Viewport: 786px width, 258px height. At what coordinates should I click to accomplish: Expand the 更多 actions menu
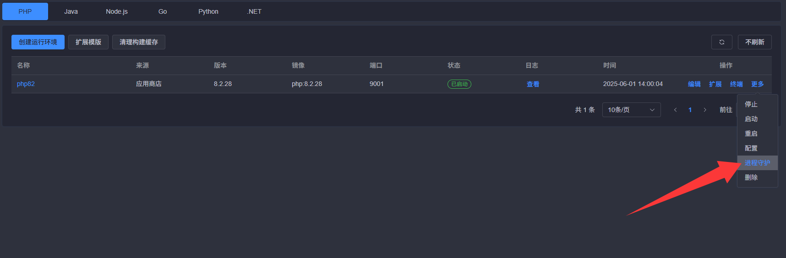[757, 84]
